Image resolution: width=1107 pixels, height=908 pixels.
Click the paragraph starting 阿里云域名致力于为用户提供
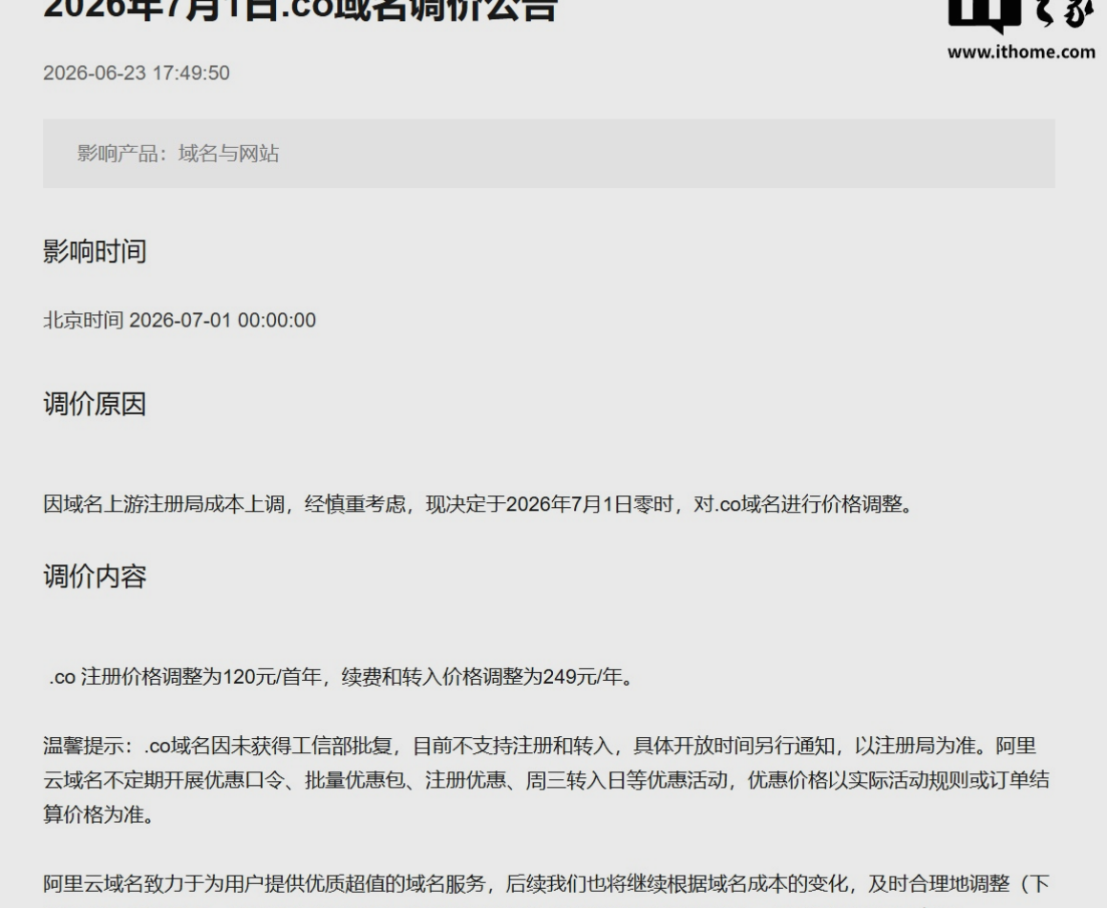545,883
